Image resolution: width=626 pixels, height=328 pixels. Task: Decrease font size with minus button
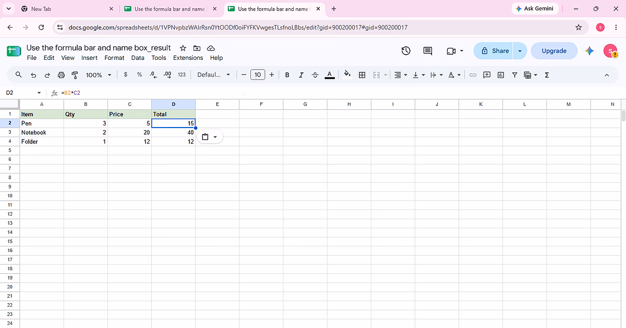244,74
